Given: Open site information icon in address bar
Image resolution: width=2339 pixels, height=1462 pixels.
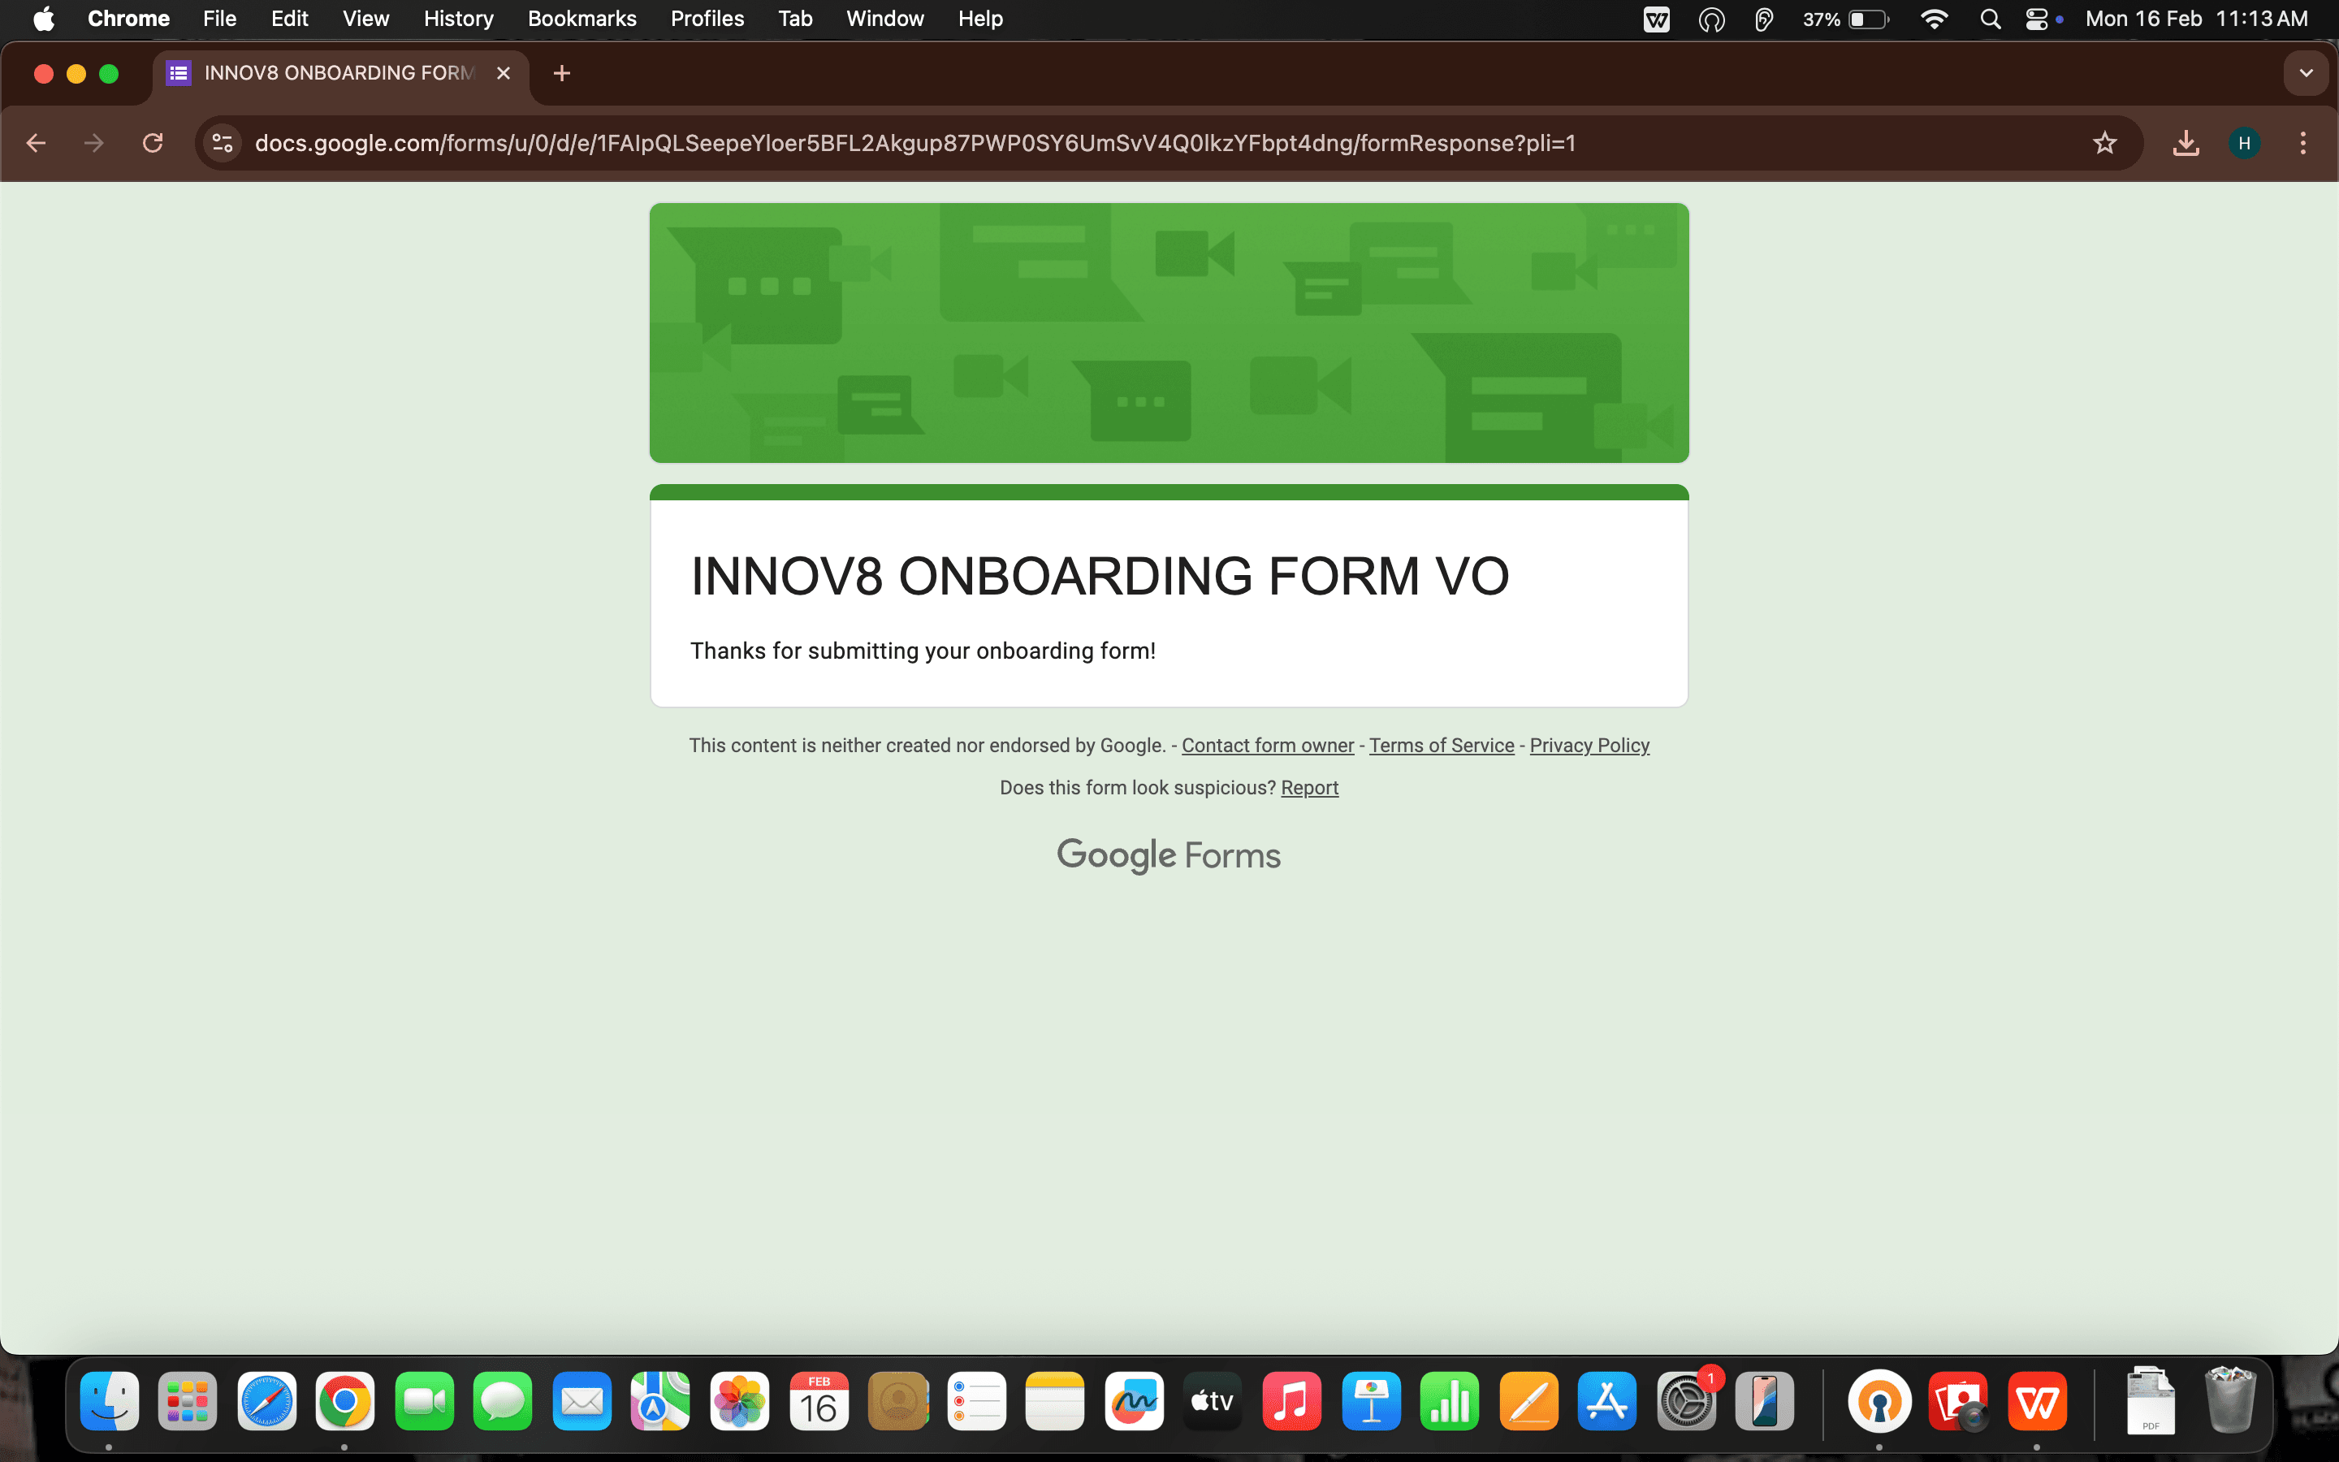Looking at the screenshot, I should (223, 143).
